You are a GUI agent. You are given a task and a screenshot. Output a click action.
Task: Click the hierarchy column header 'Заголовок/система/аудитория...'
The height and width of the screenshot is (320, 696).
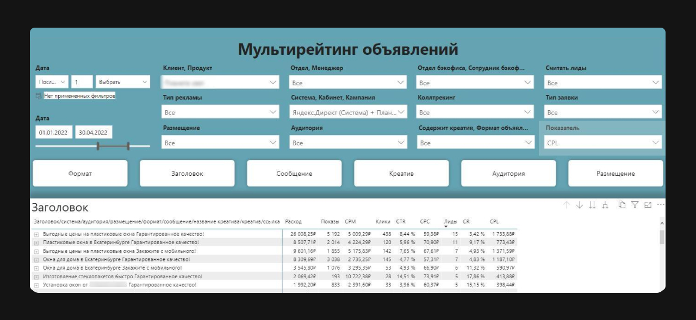pos(157,221)
